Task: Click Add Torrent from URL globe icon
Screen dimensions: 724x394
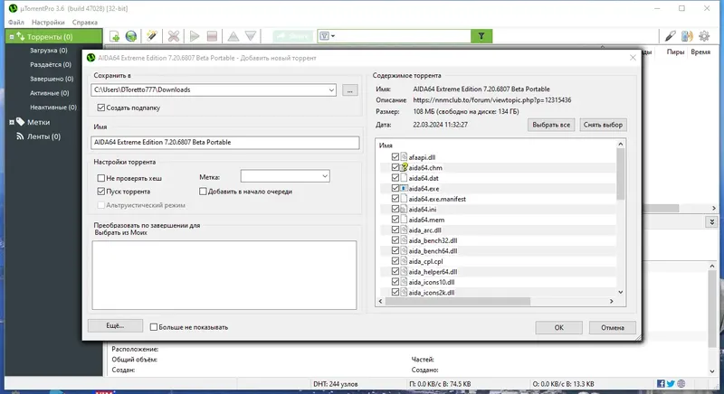Action: point(131,36)
